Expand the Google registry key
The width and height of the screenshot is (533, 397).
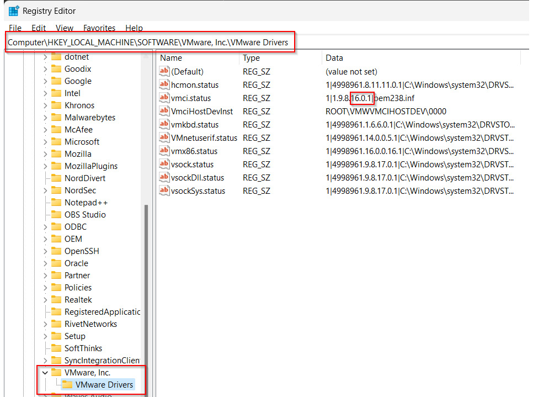pyautogui.click(x=45, y=81)
